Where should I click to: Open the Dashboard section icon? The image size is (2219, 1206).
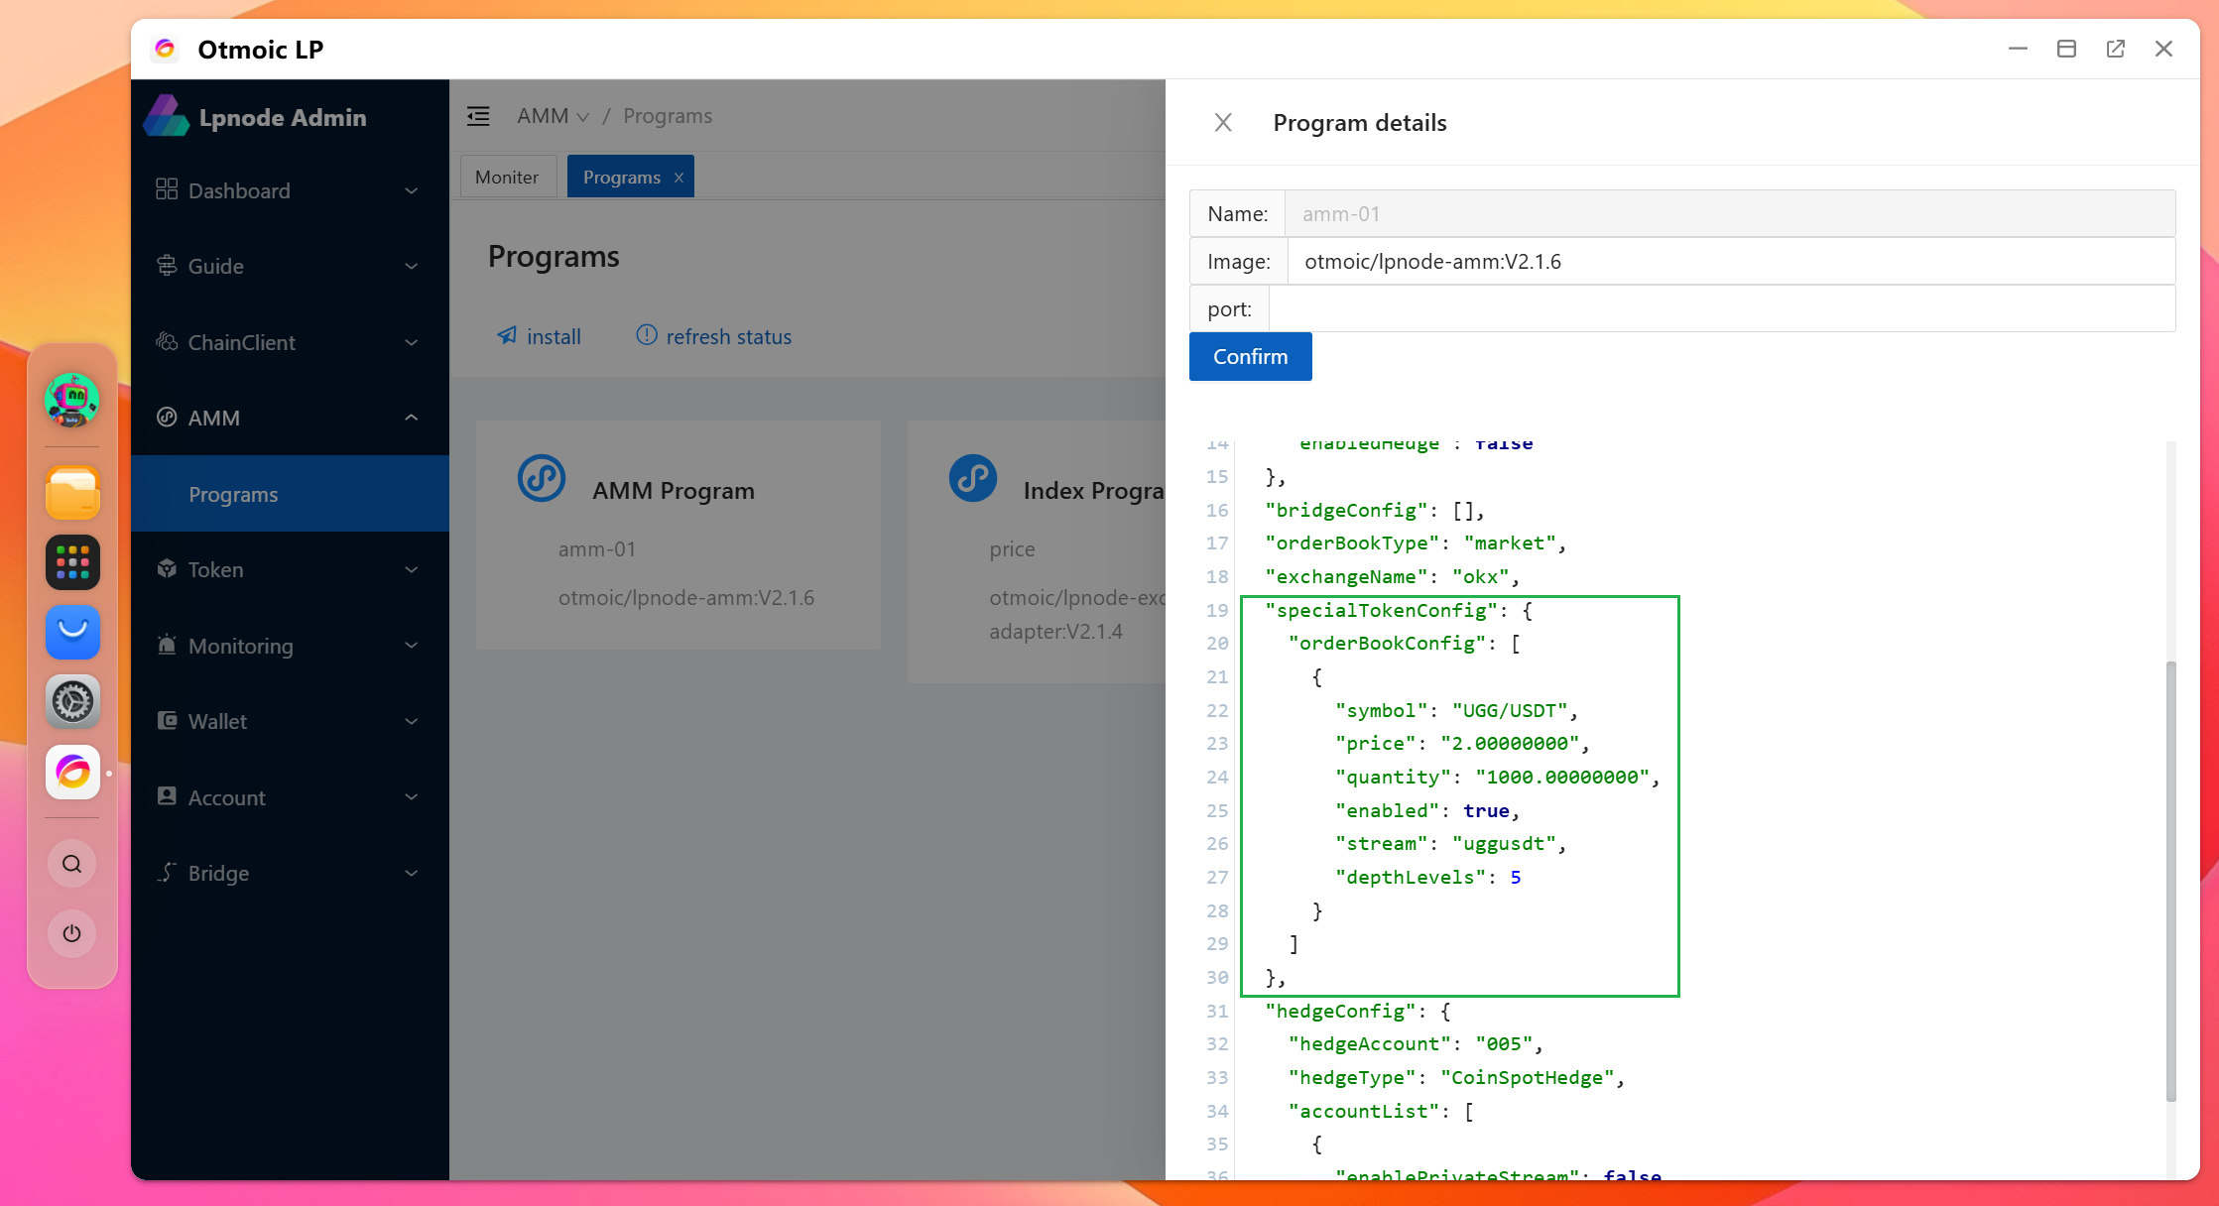167,190
